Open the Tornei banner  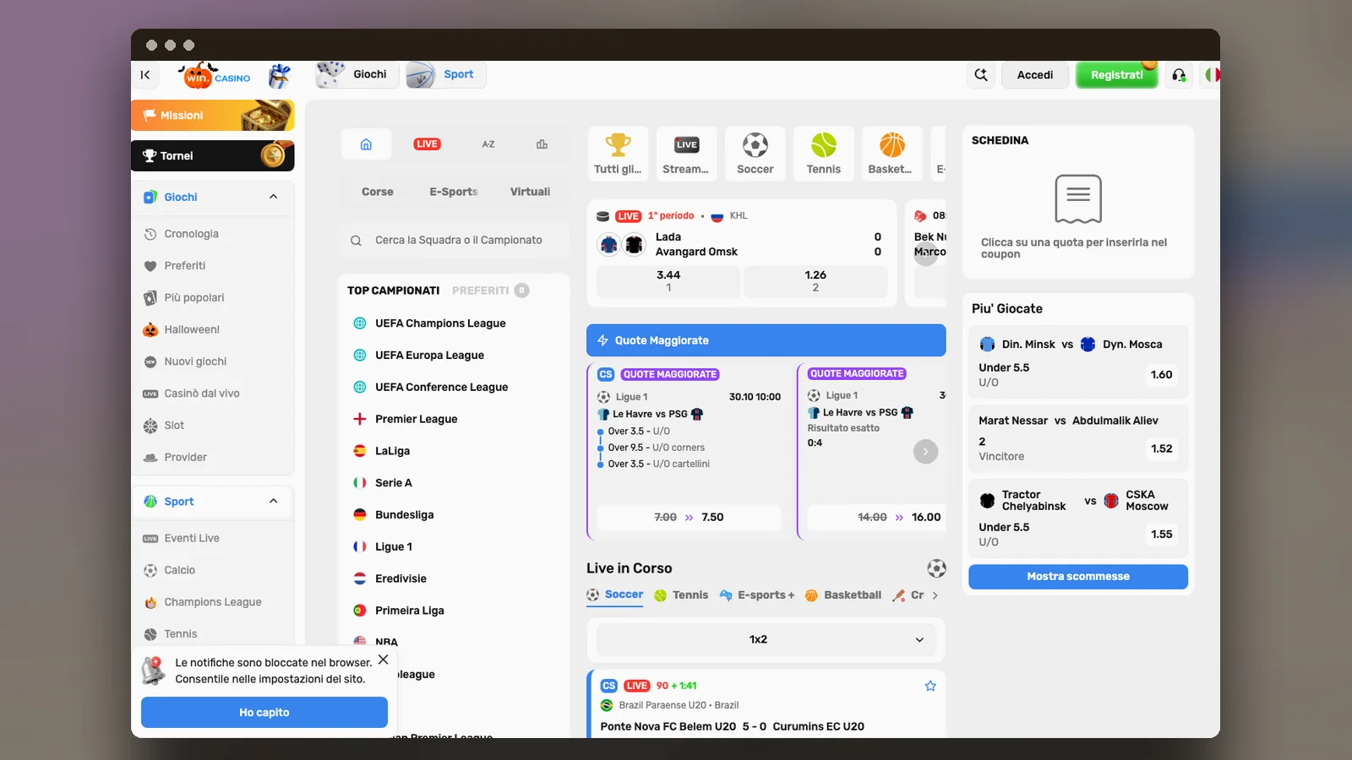[213, 155]
